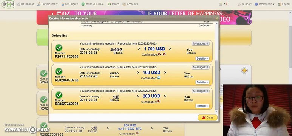
Task: Click green checkmark of order R20286079768
Action: click(x=59, y=71)
